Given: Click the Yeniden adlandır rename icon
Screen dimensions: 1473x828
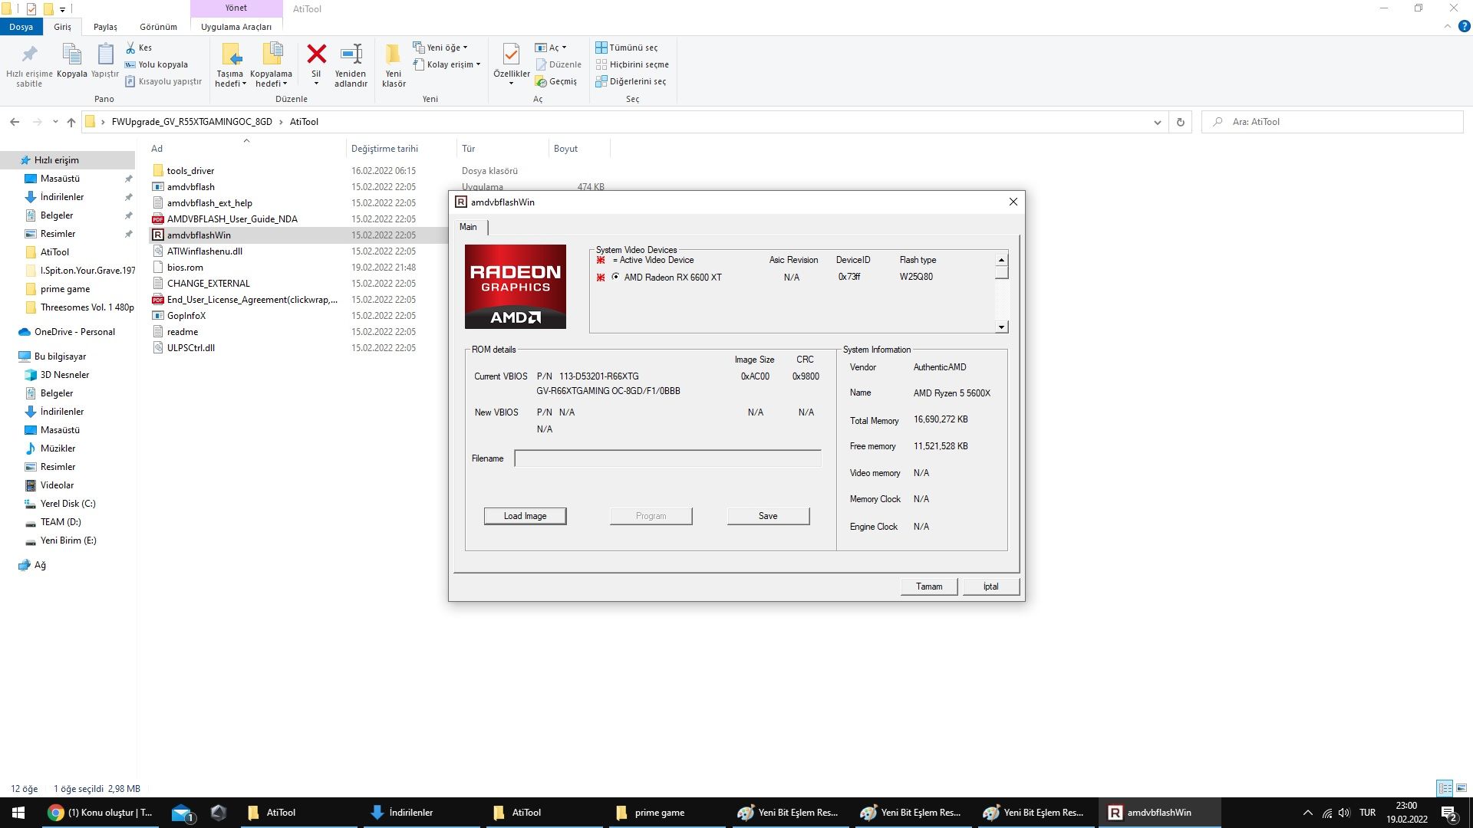Looking at the screenshot, I should 351,54.
